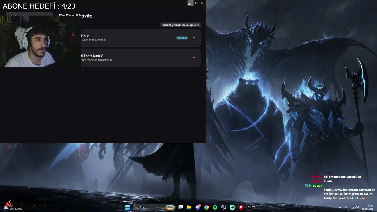This screenshot has height=212, width=377.
Task: Select the Theft Auto V activity entry
Action: pyautogui.click(x=140, y=58)
